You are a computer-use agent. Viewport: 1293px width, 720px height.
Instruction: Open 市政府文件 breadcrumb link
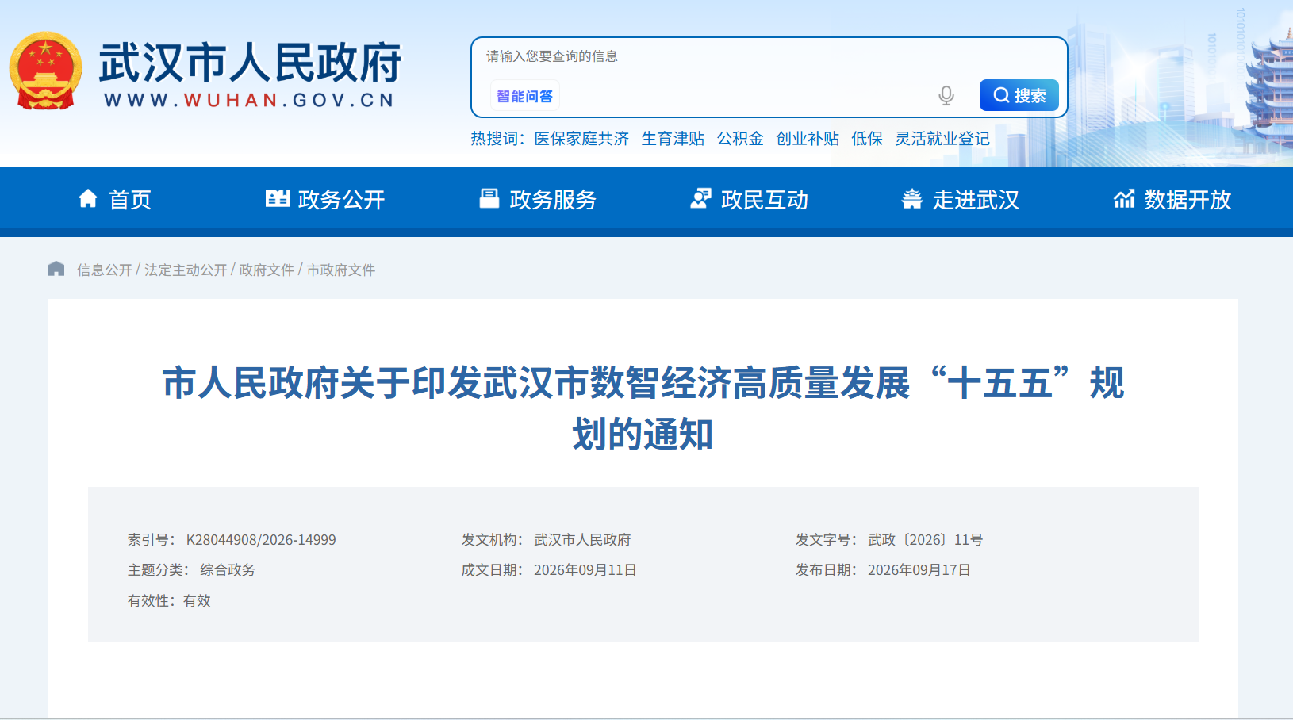(x=341, y=270)
